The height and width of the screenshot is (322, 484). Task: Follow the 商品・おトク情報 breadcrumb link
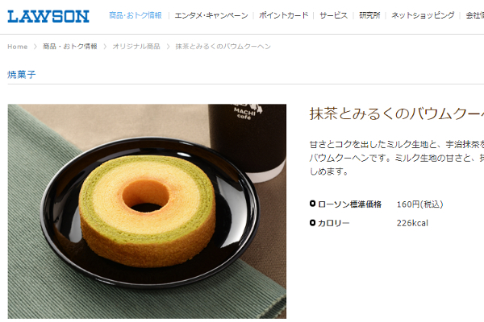tap(70, 47)
